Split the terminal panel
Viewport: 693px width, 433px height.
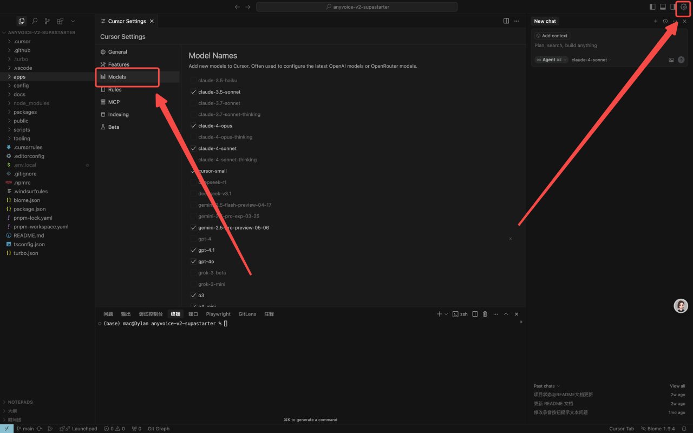[475, 314]
